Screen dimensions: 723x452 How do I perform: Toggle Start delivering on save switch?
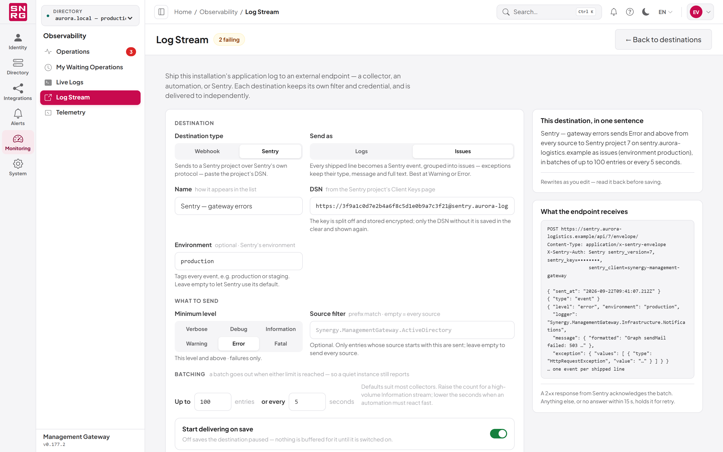(498, 433)
